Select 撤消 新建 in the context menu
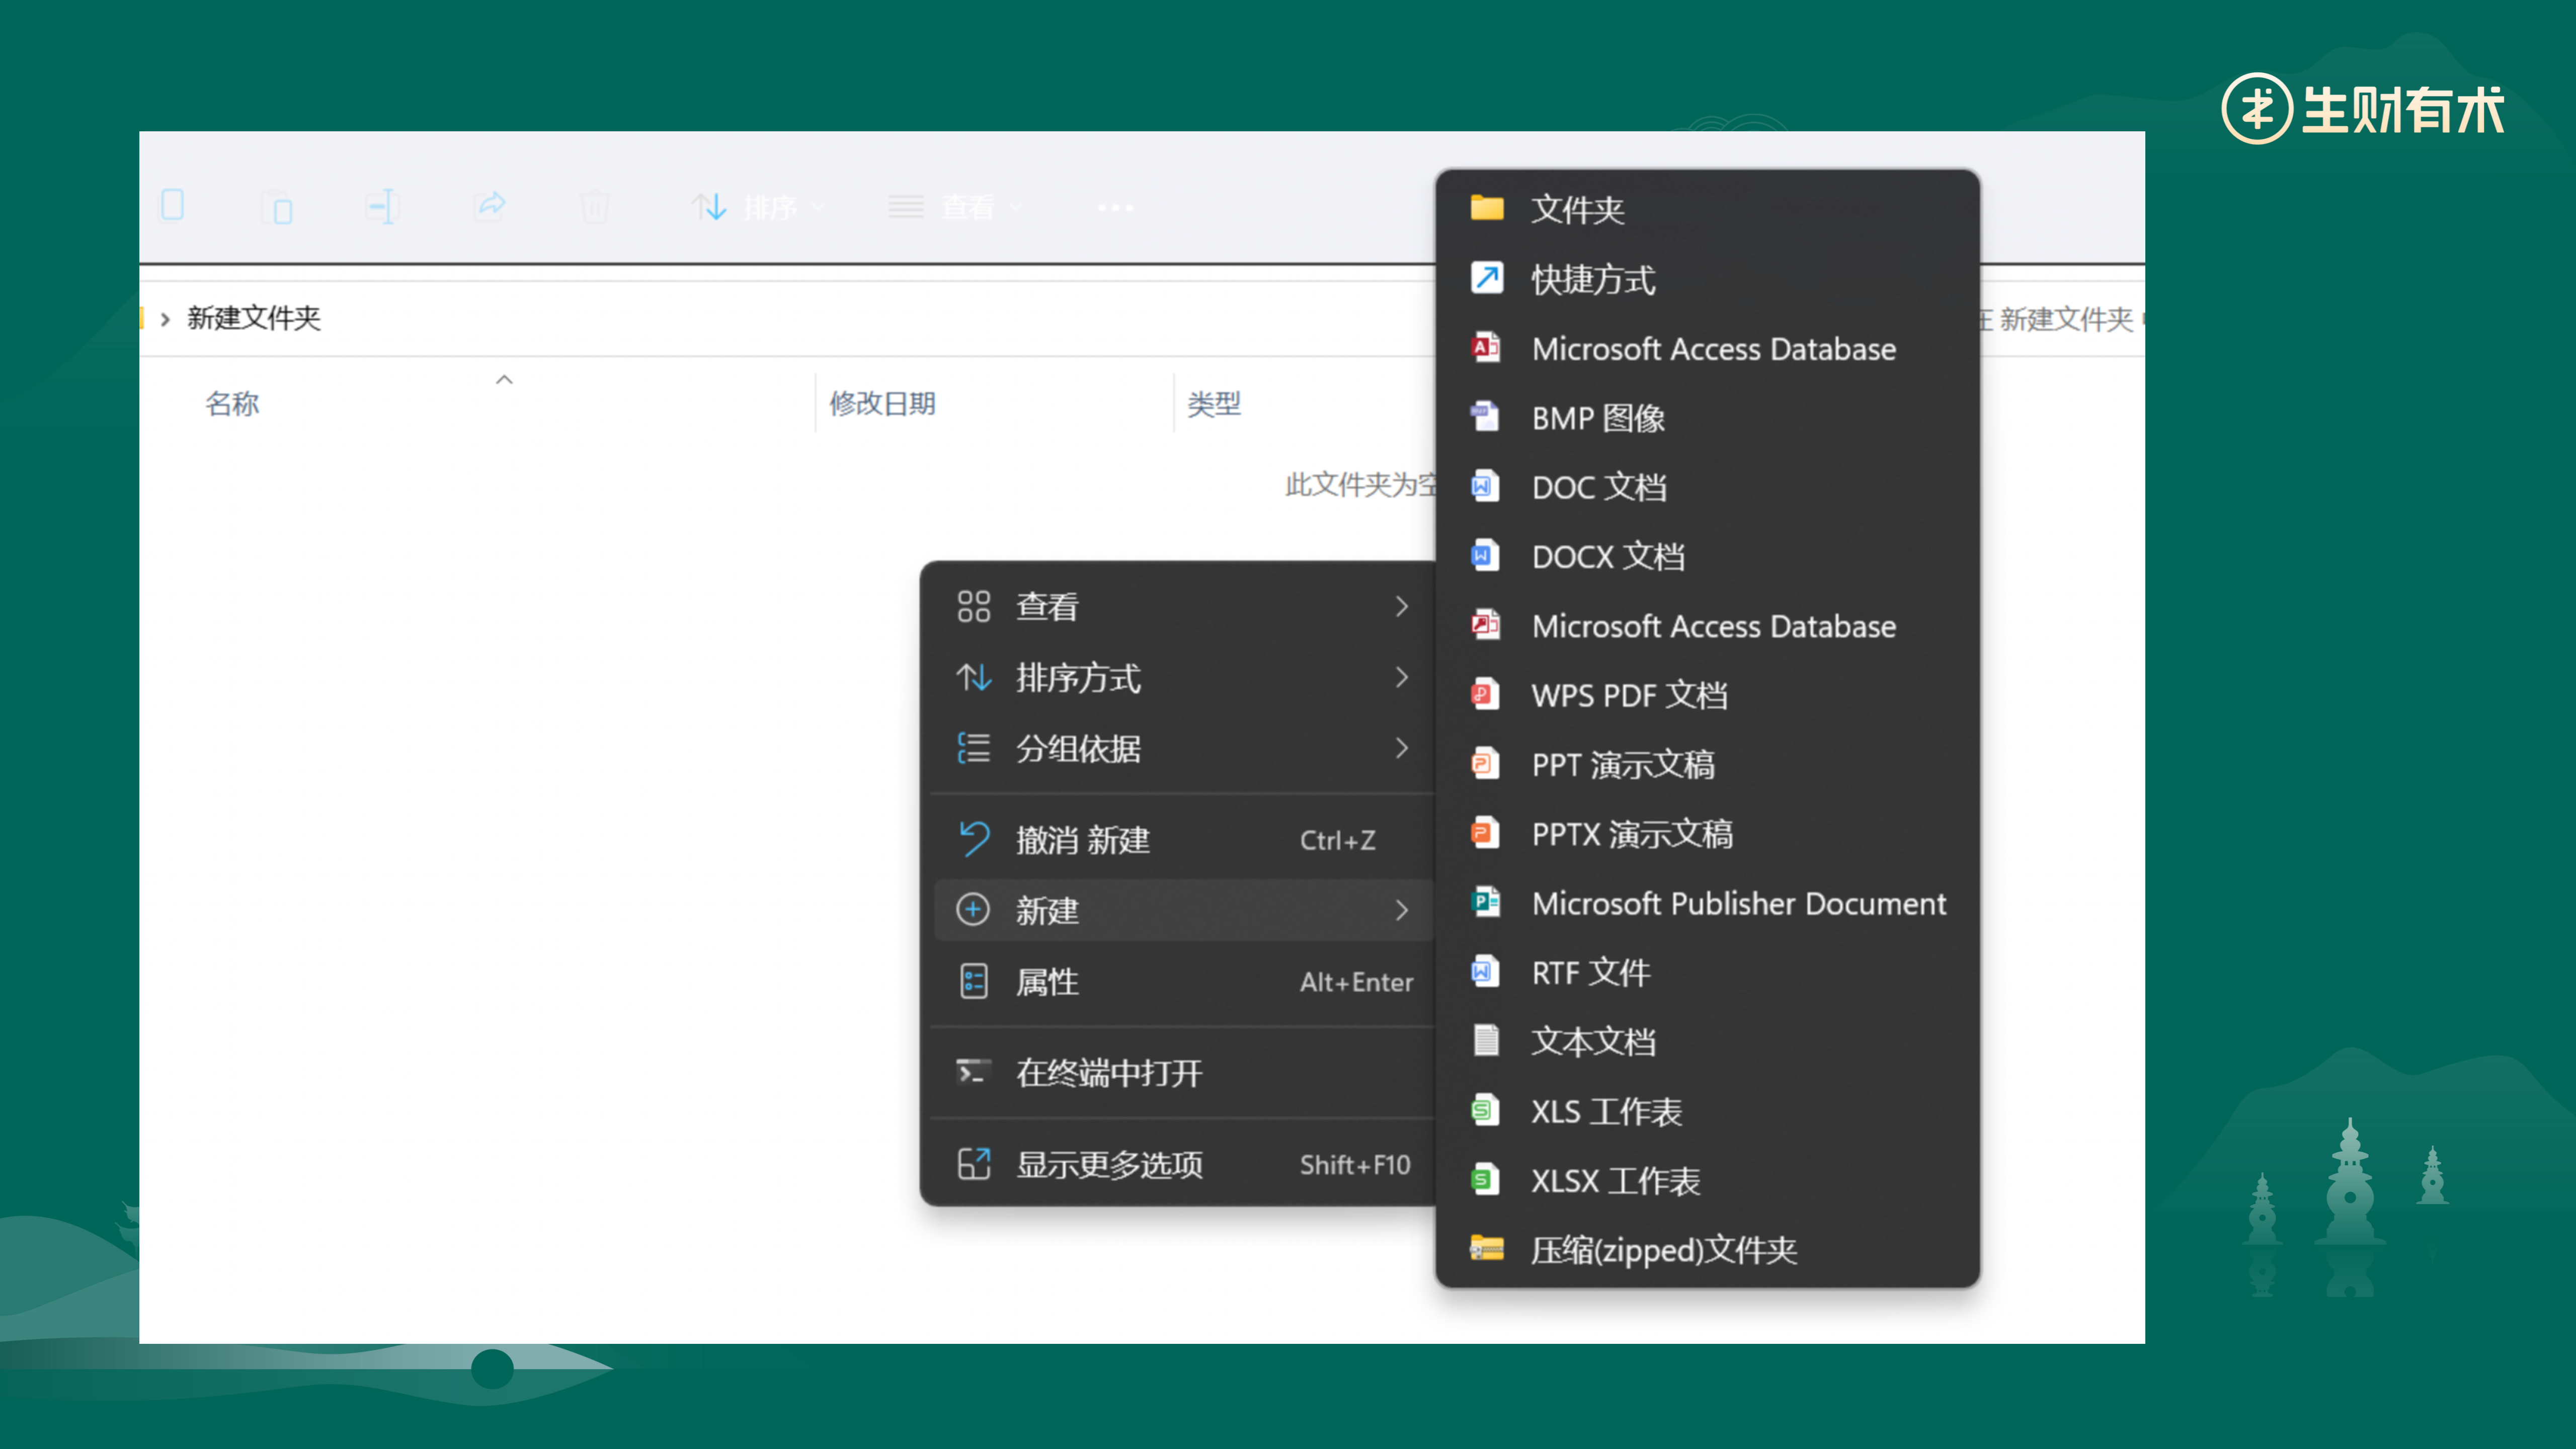The height and width of the screenshot is (1449, 2576). pos(1184,840)
